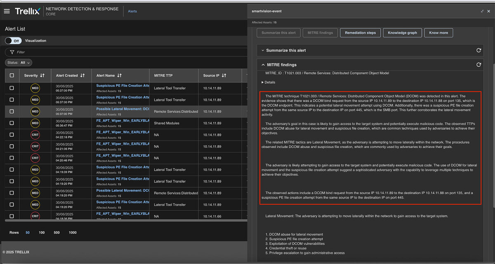Image resolution: width=495 pixels, height=264 pixels.
Task: Expand the Details disclosure triangle
Action: [x=263, y=82]
